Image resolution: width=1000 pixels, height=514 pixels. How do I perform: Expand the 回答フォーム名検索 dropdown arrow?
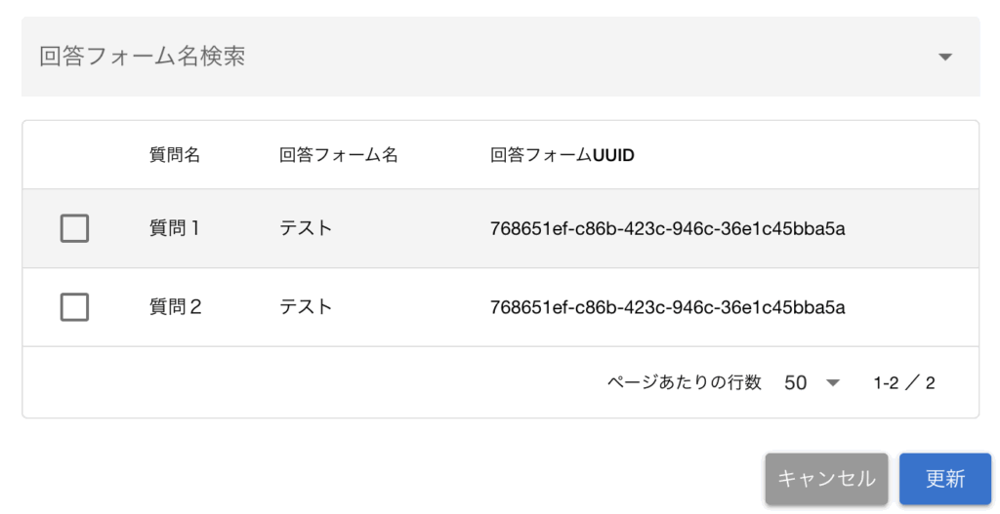[944, 57]
